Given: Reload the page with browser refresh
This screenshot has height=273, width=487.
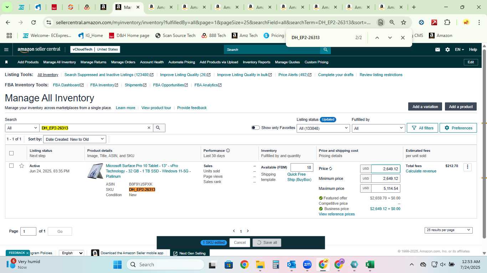Looking at the screenshot, I should (34, 22).
